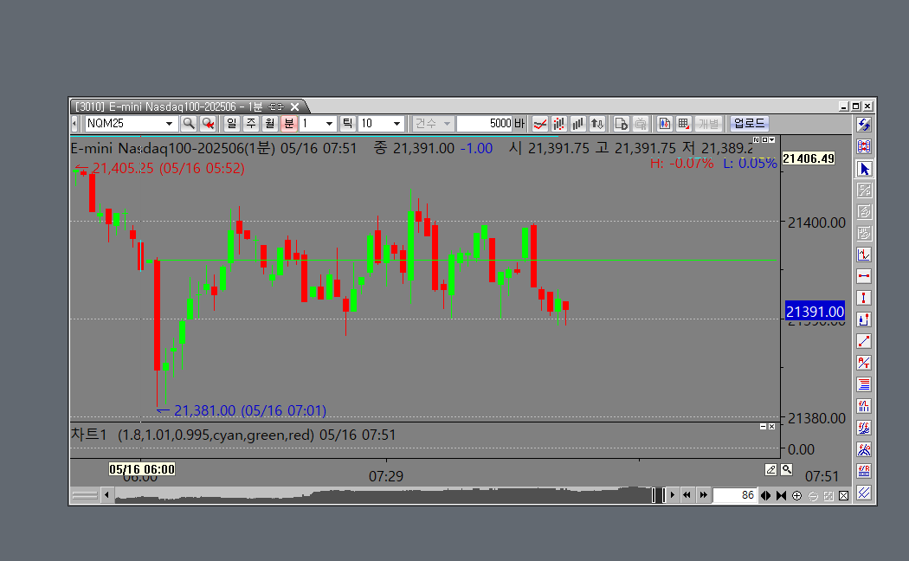Toggle the 분 (minute) period button
909x561 pixels.
(288, 124)
